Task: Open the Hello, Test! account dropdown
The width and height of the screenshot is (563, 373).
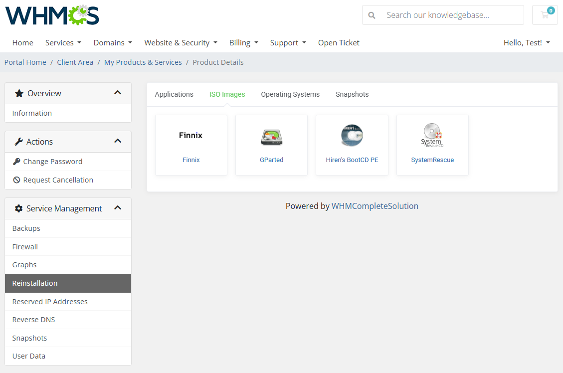Action: (x=527, y=43)
